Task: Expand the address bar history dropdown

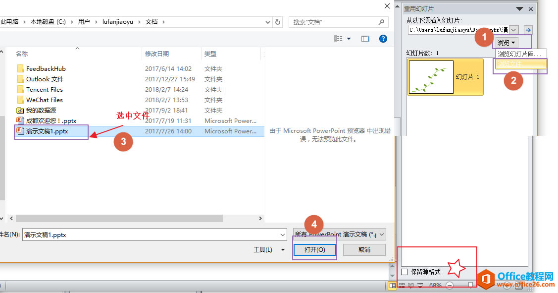Action: point(267,22)
